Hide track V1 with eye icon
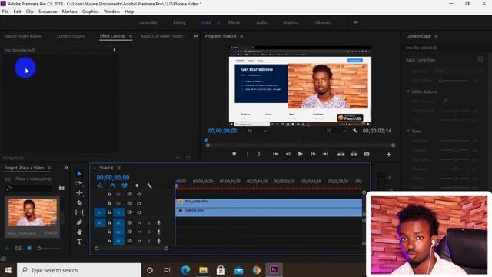 coord(139,212)
